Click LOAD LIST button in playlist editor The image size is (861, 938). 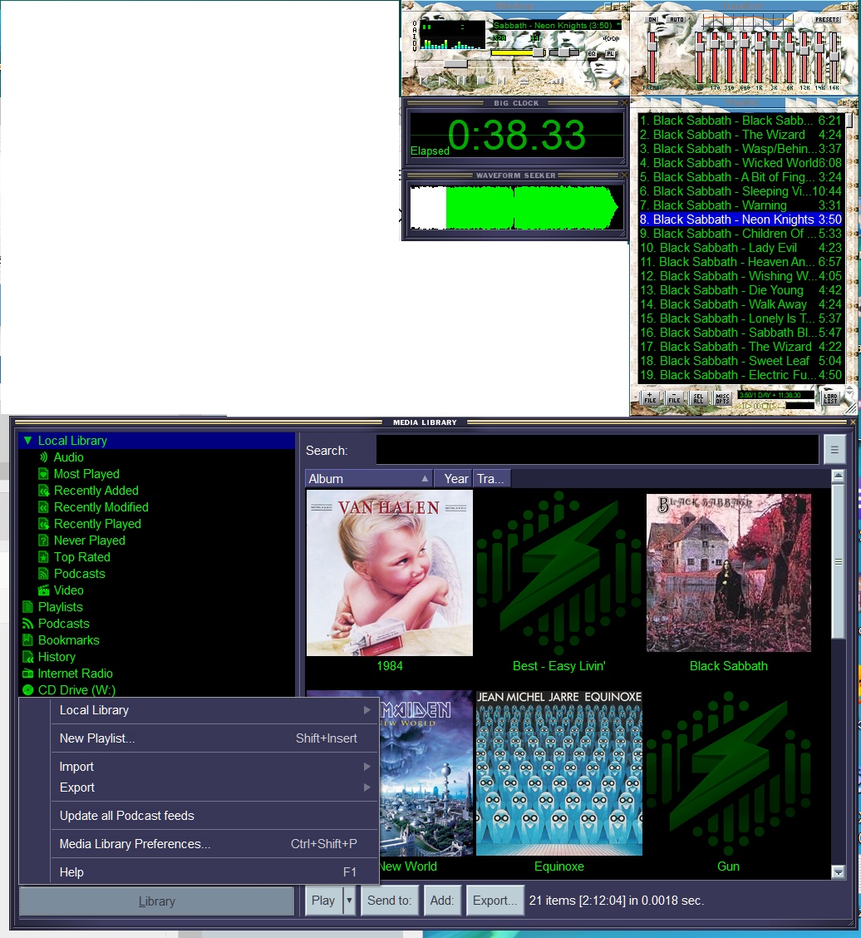tap(830, 397)
